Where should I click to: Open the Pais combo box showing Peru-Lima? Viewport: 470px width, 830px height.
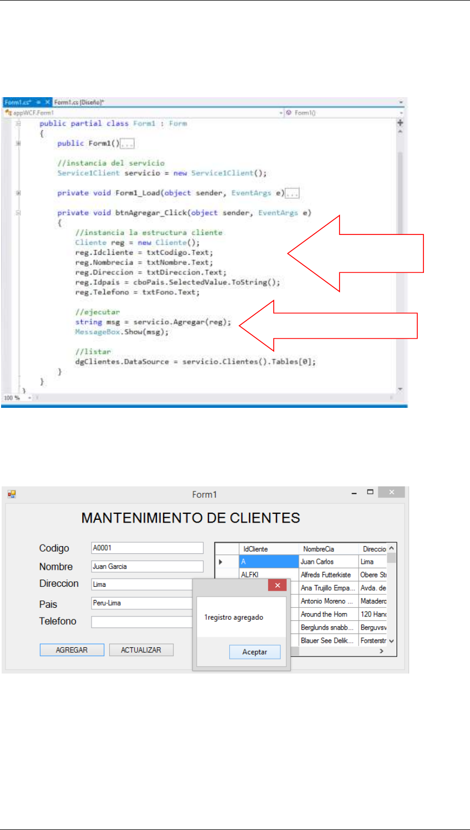[x=143, y=603]
